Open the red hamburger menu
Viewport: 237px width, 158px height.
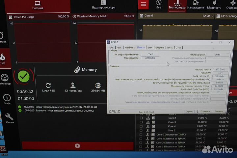coord(143,4)
